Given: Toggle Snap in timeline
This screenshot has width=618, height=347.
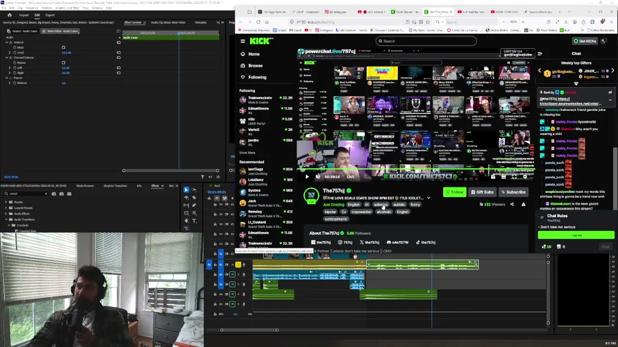Looking at the screenshot, I should [x=217, y=198].
